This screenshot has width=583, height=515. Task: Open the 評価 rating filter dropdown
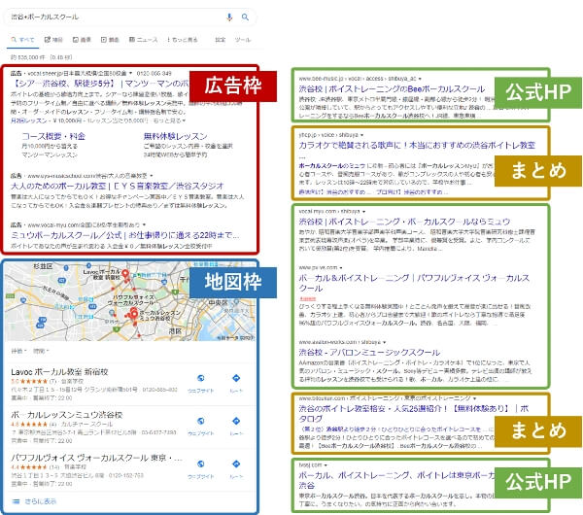pyautogui.click(x=18, y=351)
